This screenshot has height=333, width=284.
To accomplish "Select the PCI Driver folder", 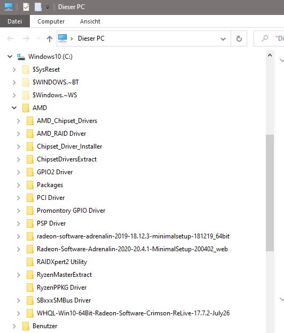I will point(51,198).
